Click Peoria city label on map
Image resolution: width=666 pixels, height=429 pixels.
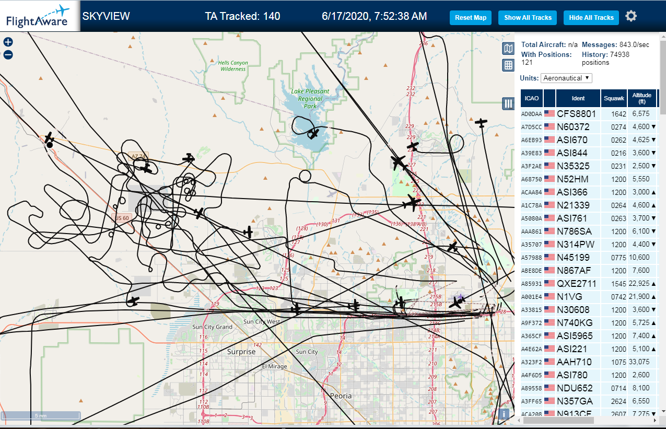341,396
